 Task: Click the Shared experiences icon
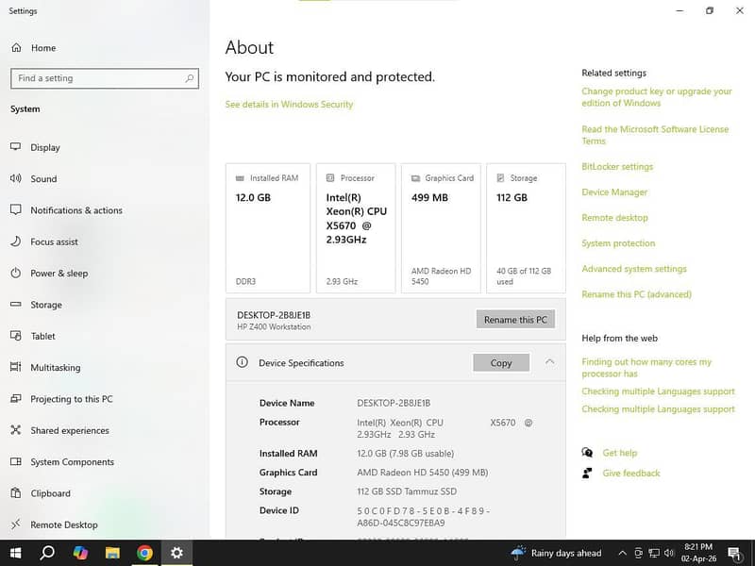pyautogui.click(x=15, y=430)
